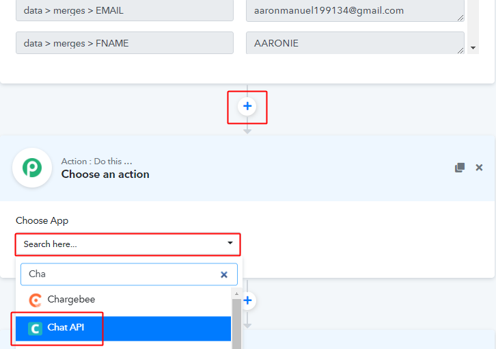
Task: Click the app list scroll-up arrow
Action: tap(236, 294)
